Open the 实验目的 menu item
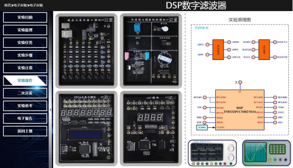This screenshot has width=293, height=168. (25, 17)
